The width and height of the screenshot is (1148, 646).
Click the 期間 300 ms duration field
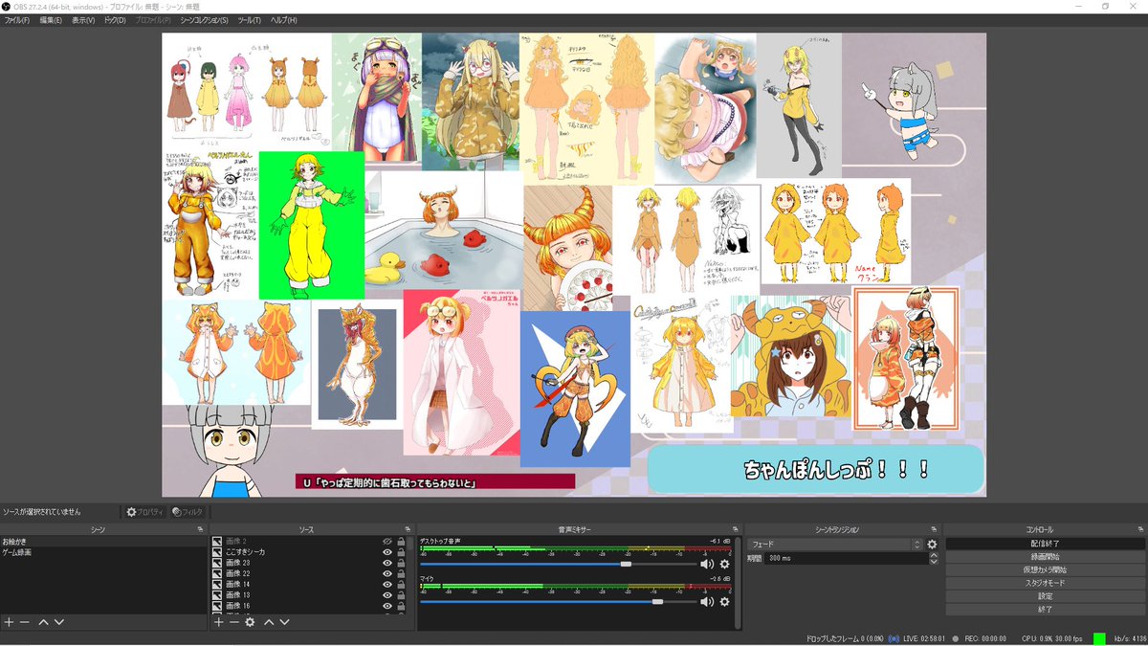pyautogui.click(x=847, y=558)
